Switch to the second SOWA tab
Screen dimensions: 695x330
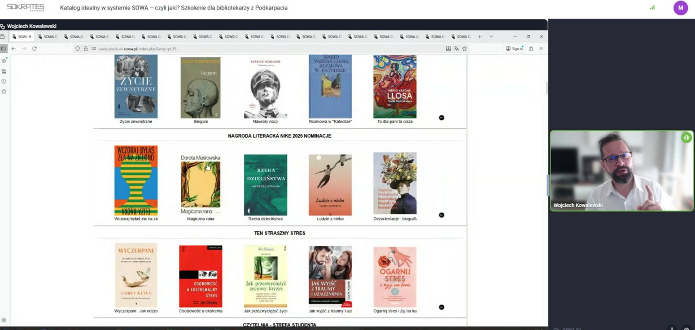point(48,37)
